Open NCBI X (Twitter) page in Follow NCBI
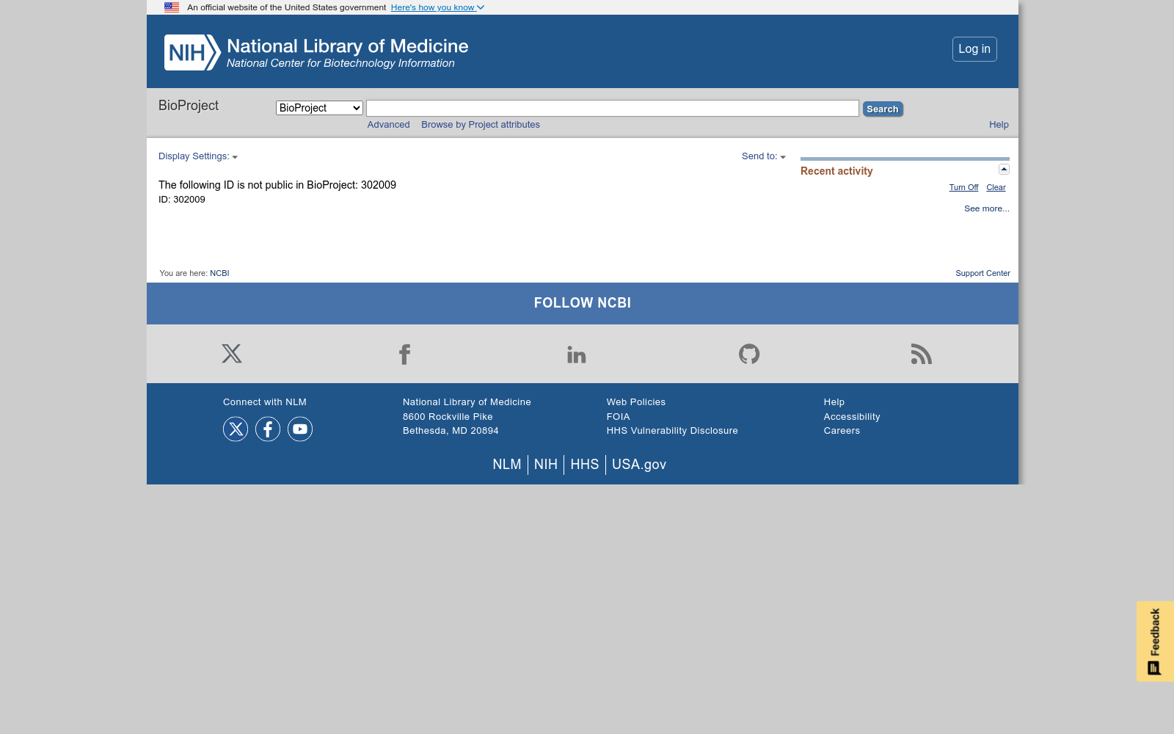 coord(232,354)
